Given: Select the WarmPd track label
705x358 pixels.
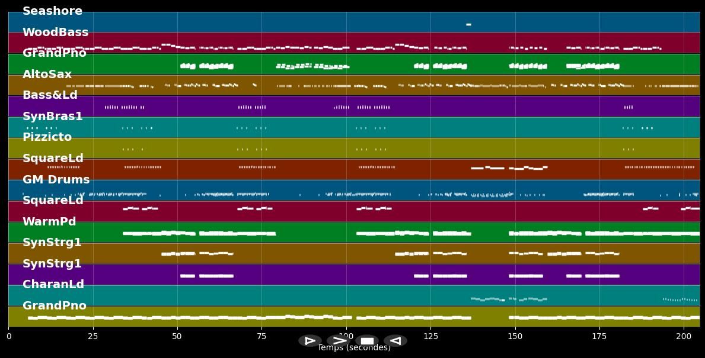Looking at the screenshot, I should coord(49,222).
